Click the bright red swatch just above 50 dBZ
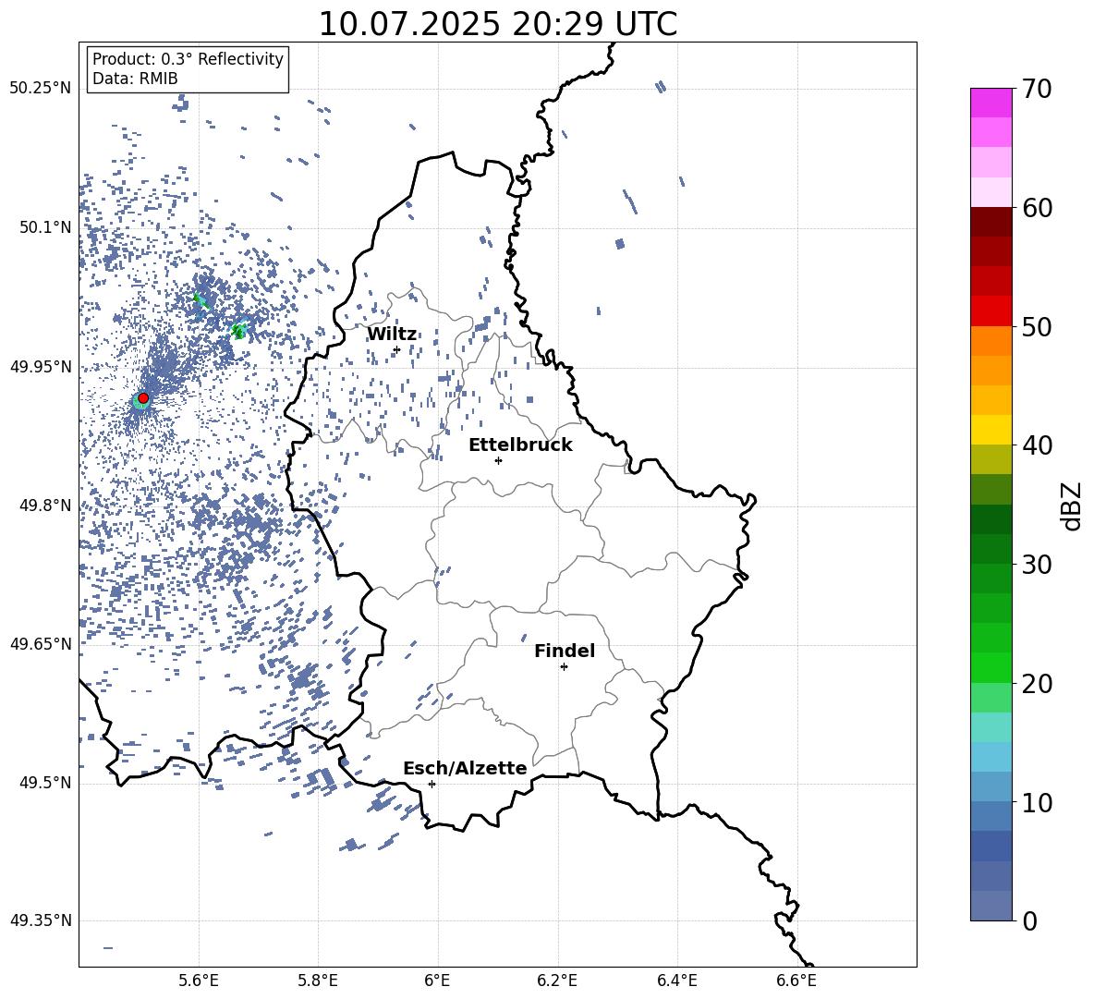Screen dimensions: 1094x999 pos(991,311)
